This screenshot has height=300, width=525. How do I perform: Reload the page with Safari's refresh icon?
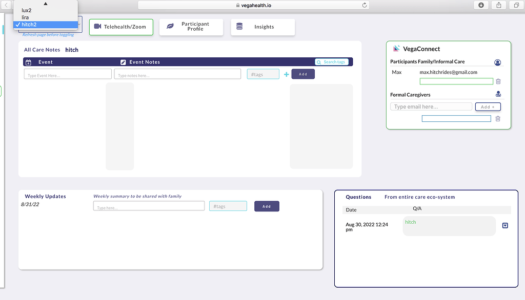pyautogui.click(x=364, y=5)
